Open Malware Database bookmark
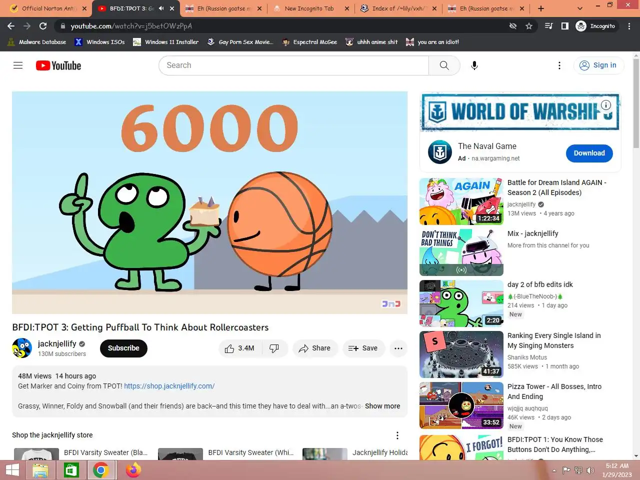The height and width of the screenshot is (480, 640). pos(37,42)
